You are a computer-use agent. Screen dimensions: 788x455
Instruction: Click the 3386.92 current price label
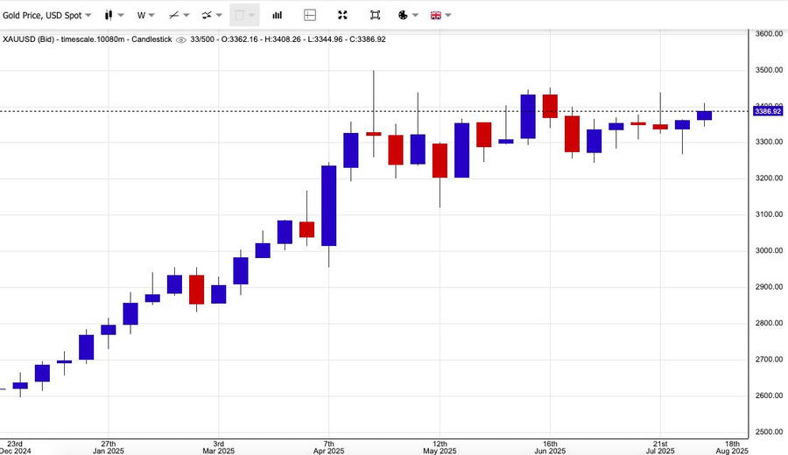[x=767, y=111]
